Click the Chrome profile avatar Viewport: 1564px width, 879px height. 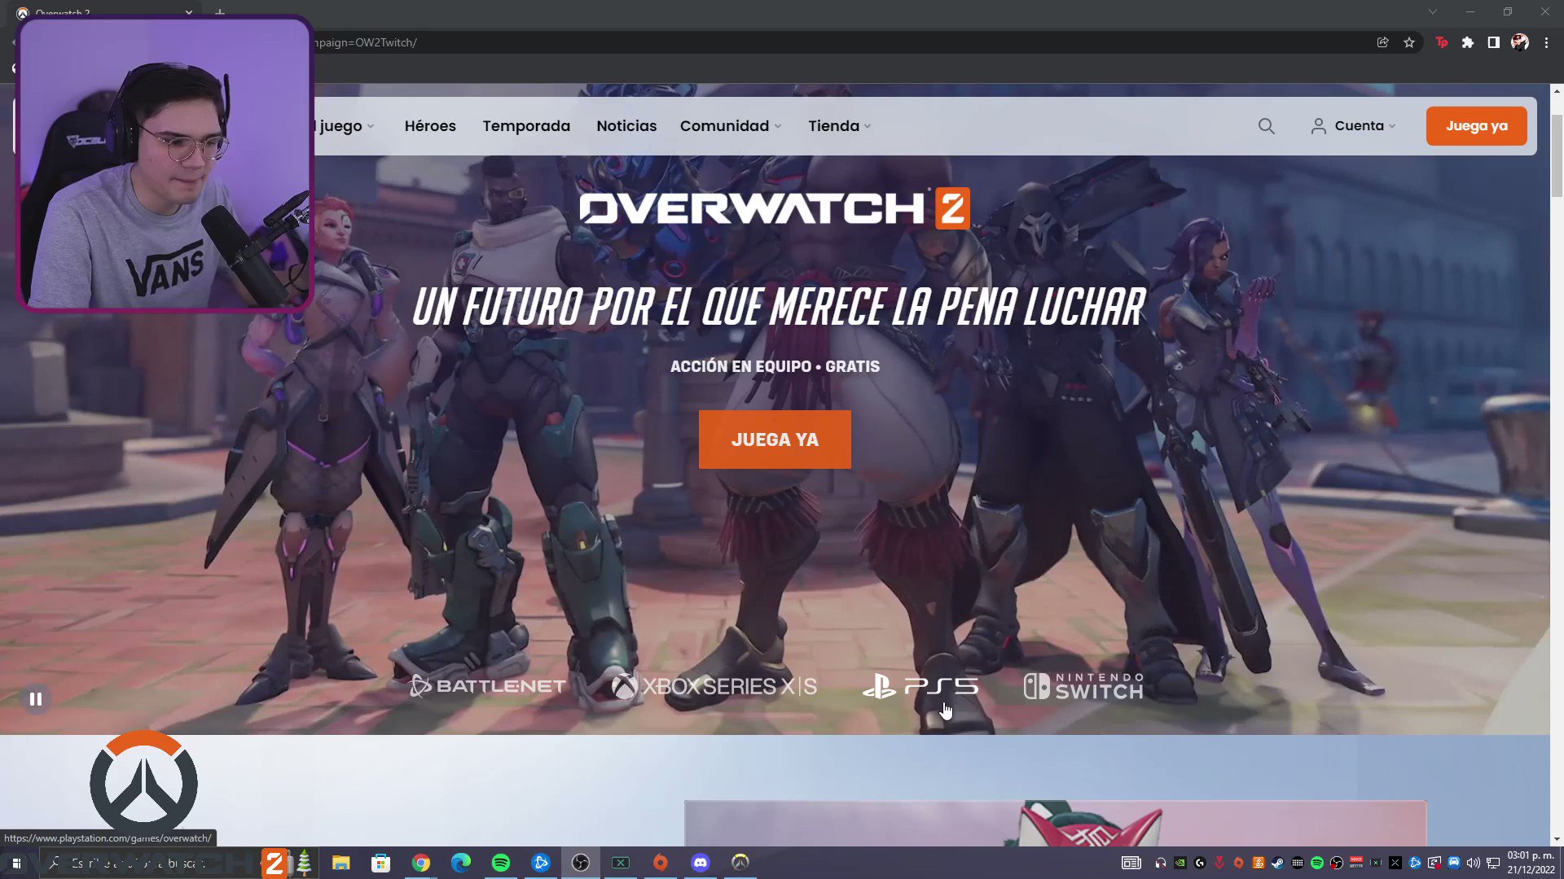point(1520,42)
